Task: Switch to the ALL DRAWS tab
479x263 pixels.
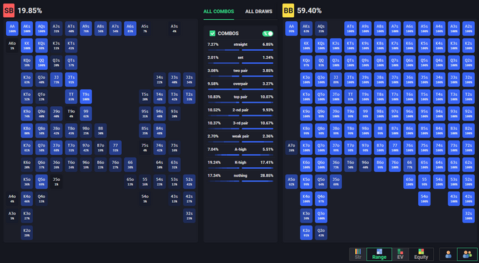Action: point(259,12)
